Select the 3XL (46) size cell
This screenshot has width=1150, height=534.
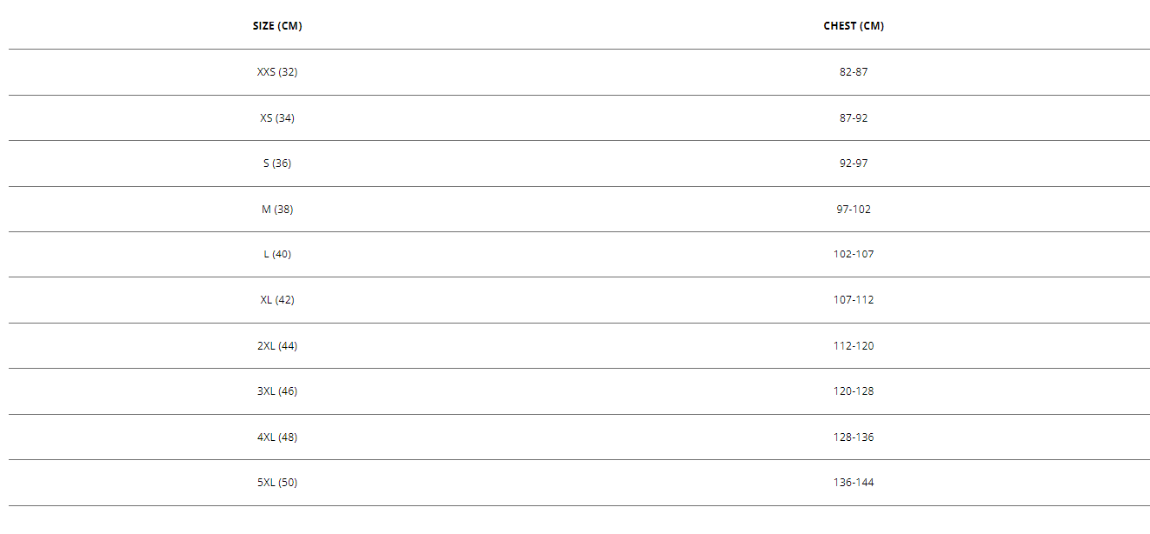(277, 391)
